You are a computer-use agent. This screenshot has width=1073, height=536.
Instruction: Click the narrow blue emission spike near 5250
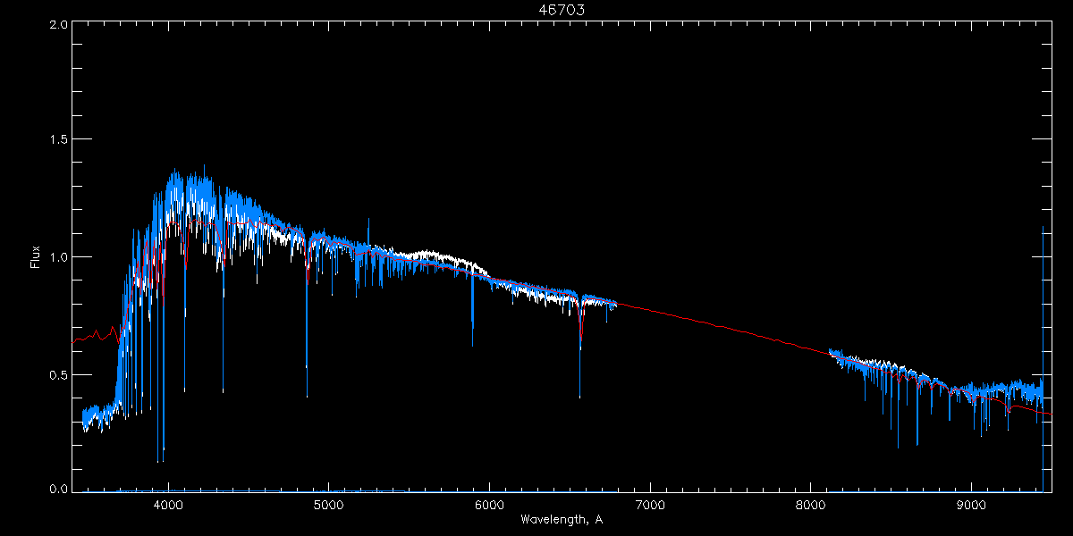coord(368,232)
